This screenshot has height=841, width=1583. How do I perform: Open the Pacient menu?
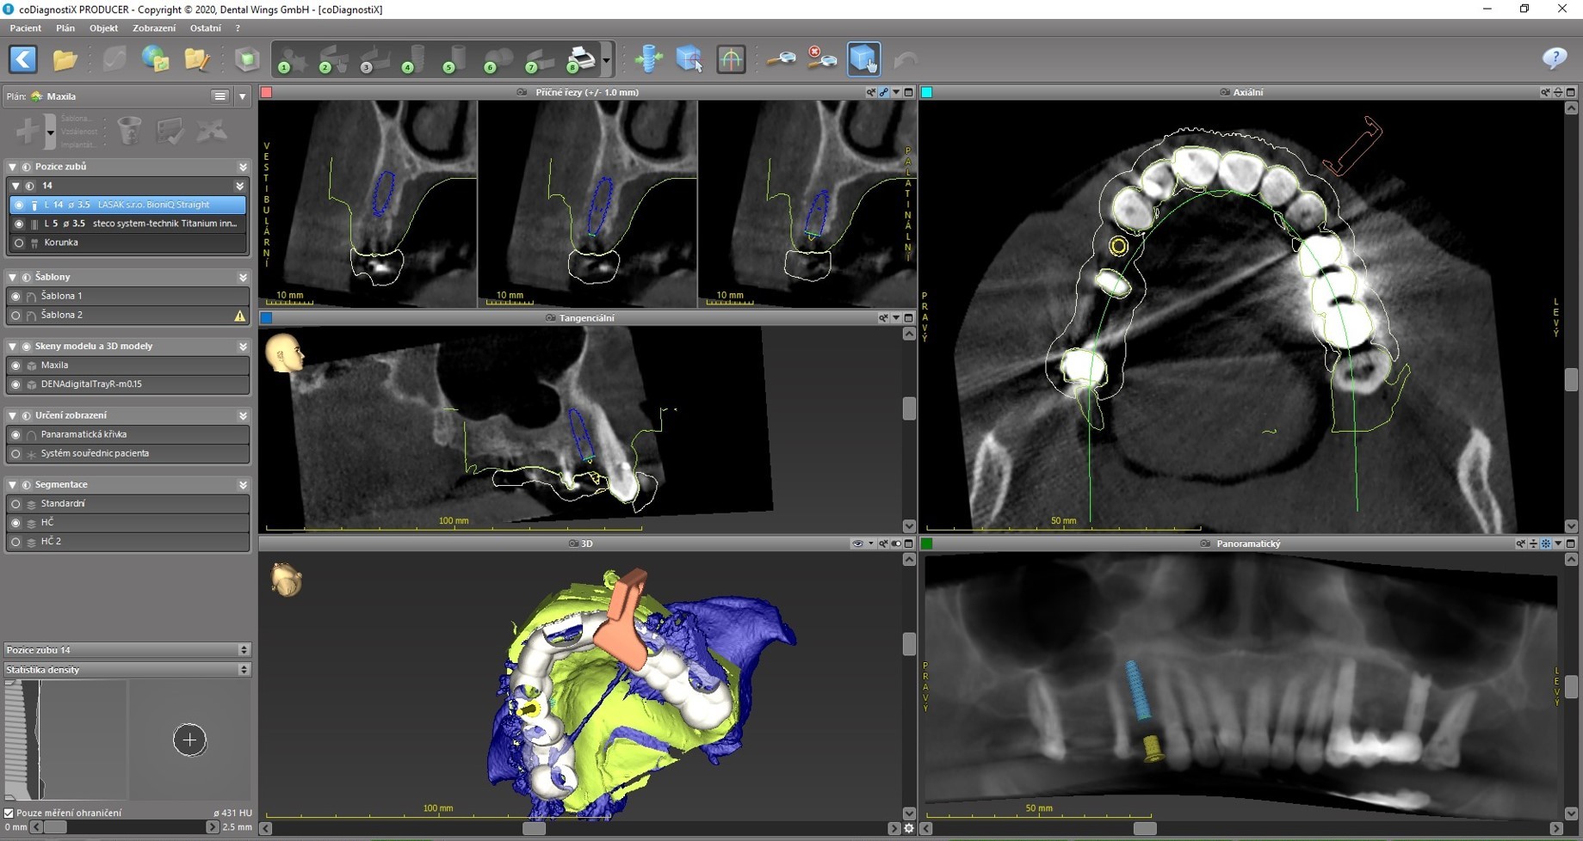coord(26,28)
